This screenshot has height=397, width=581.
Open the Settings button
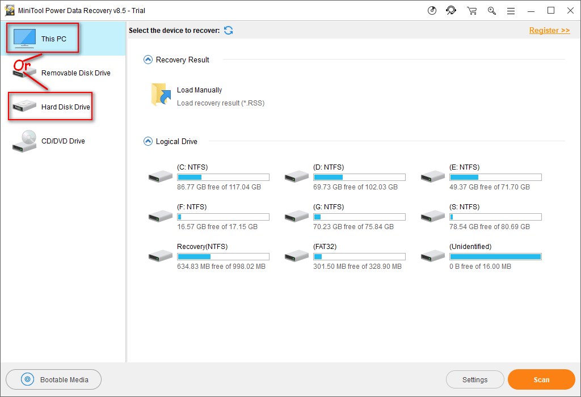point(475,379)
